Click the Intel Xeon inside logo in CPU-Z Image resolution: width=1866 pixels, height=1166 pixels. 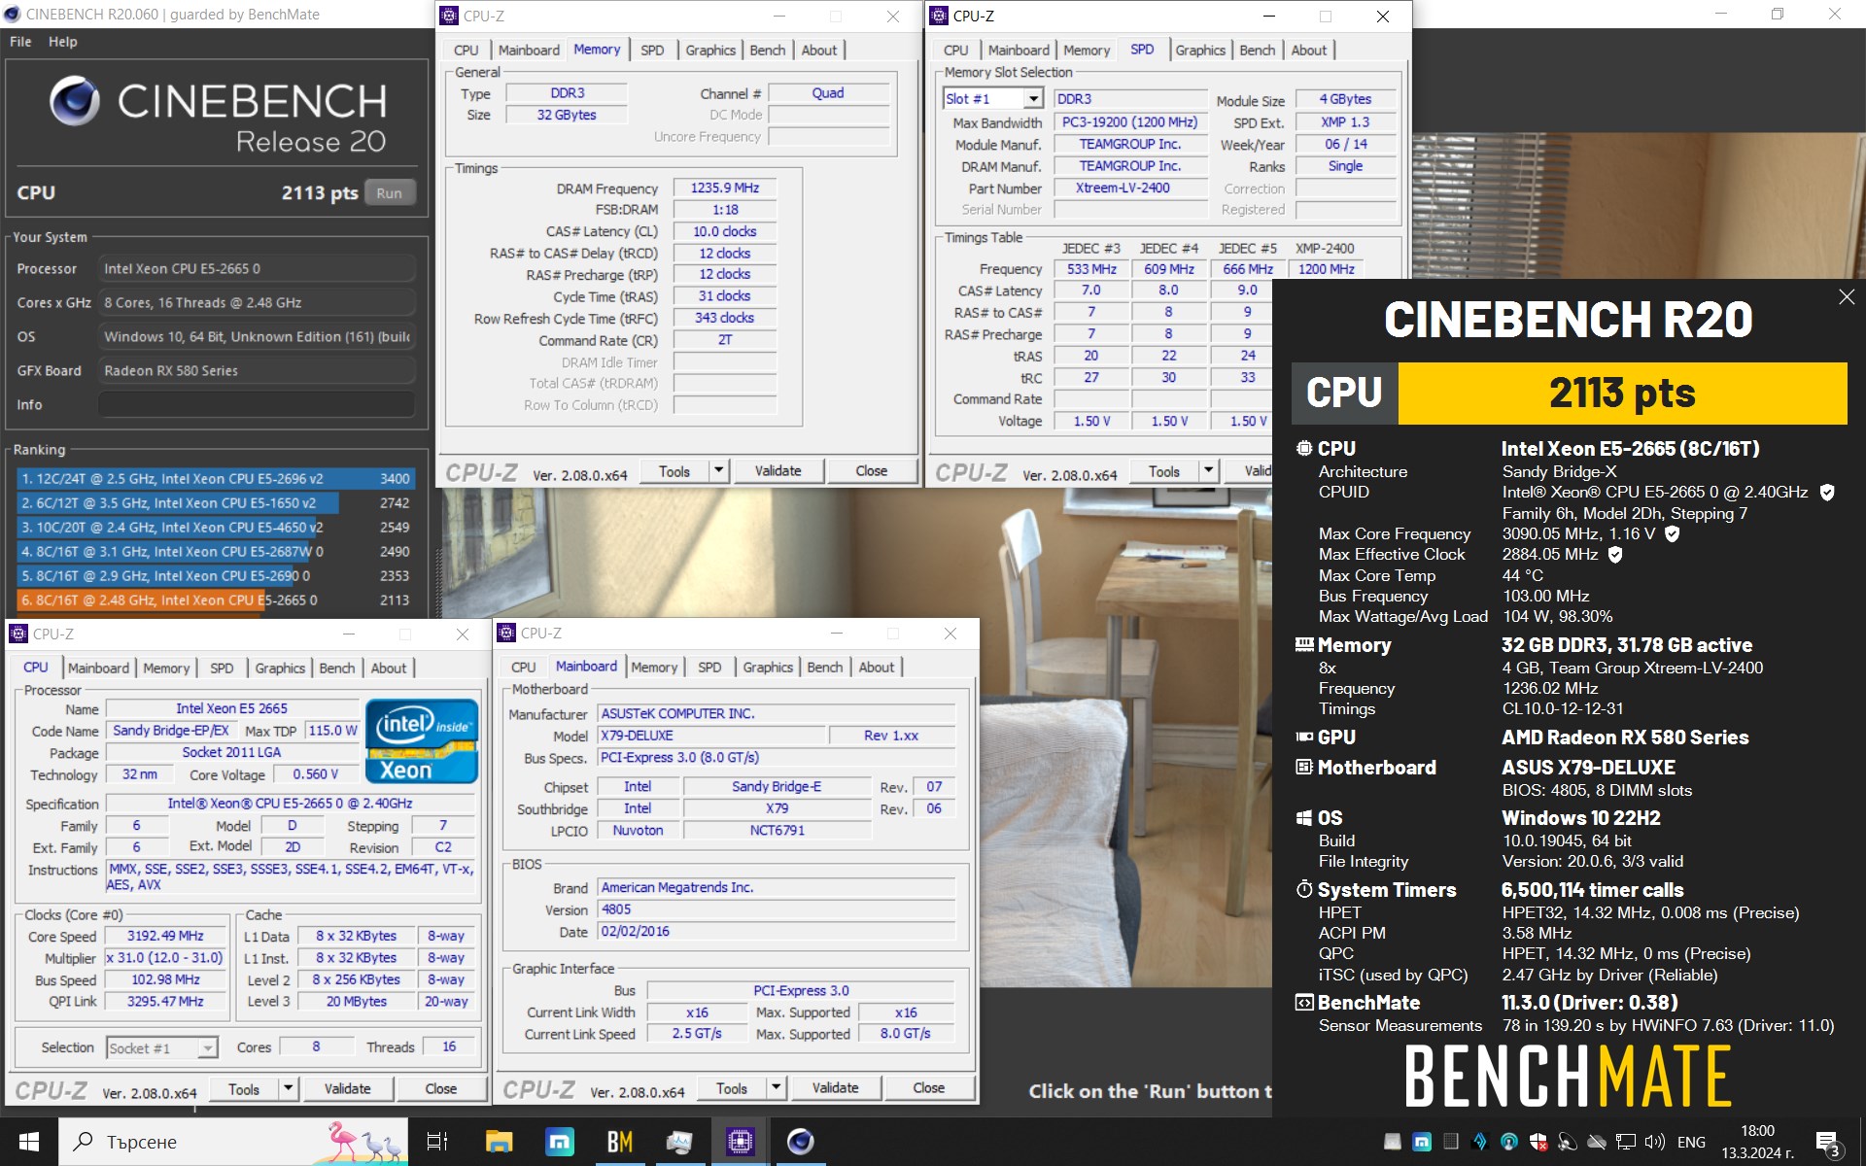click(422, 741)
